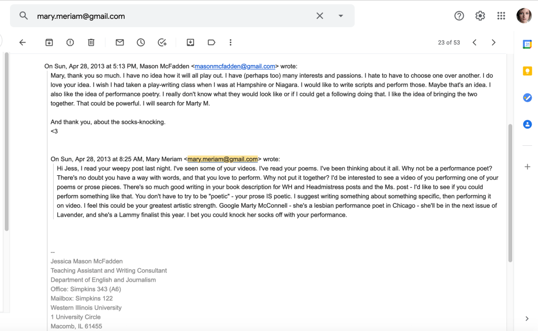
Task: Open Google Calendar side panel
Action: tap(527, 45)
